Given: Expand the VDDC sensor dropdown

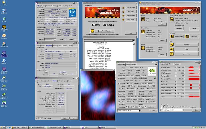Looking at the screenshot, I should tap(175, 96).
